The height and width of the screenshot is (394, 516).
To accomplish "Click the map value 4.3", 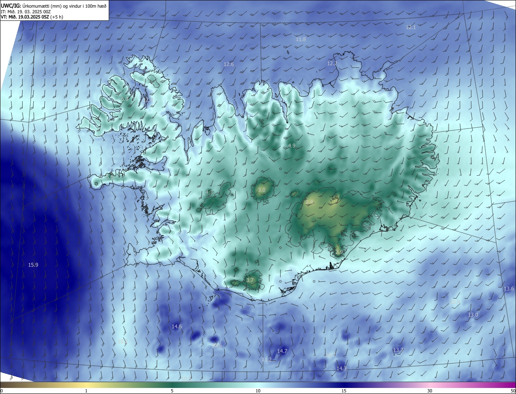I will click(x=209, y=192).
